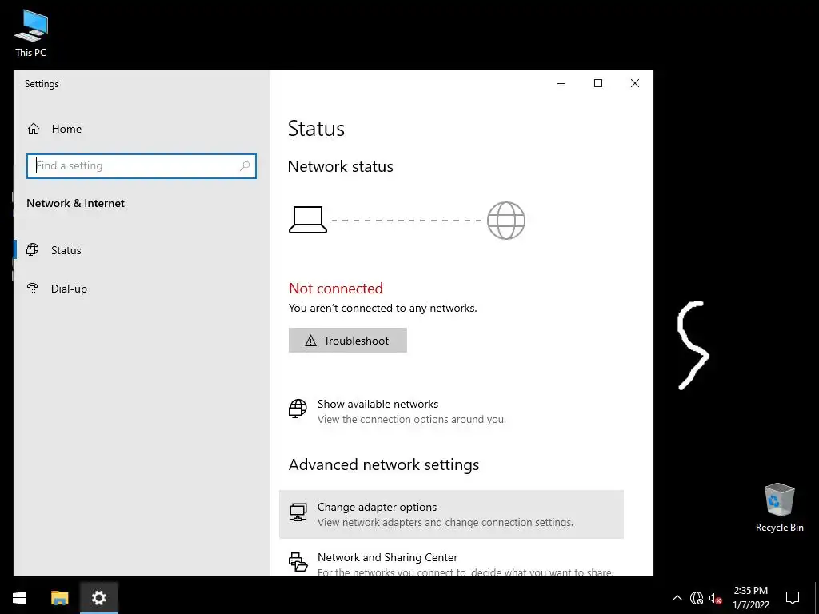Click the globe icon in network diagram
Image resolution: width=819 pixels, height=614 pixels.
pos(505,221)
